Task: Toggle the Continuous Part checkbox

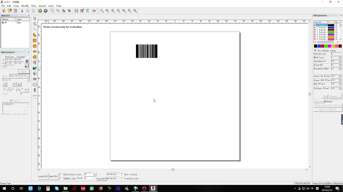Action: tap(61, 174)
